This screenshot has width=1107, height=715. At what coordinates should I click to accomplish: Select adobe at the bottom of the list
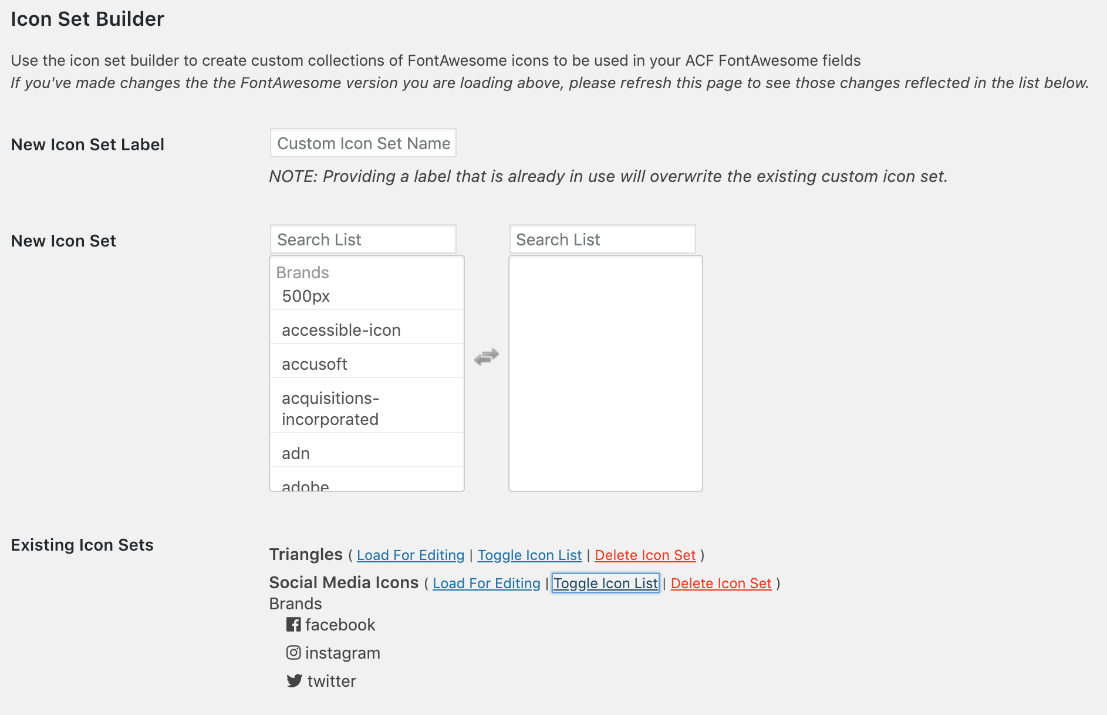coord(305,484)
